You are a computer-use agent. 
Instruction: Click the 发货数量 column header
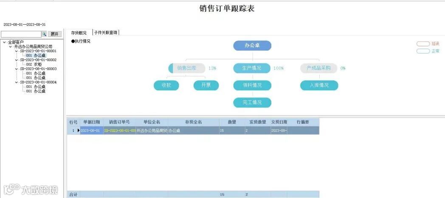pyautogui.click(x=258, y=122)
